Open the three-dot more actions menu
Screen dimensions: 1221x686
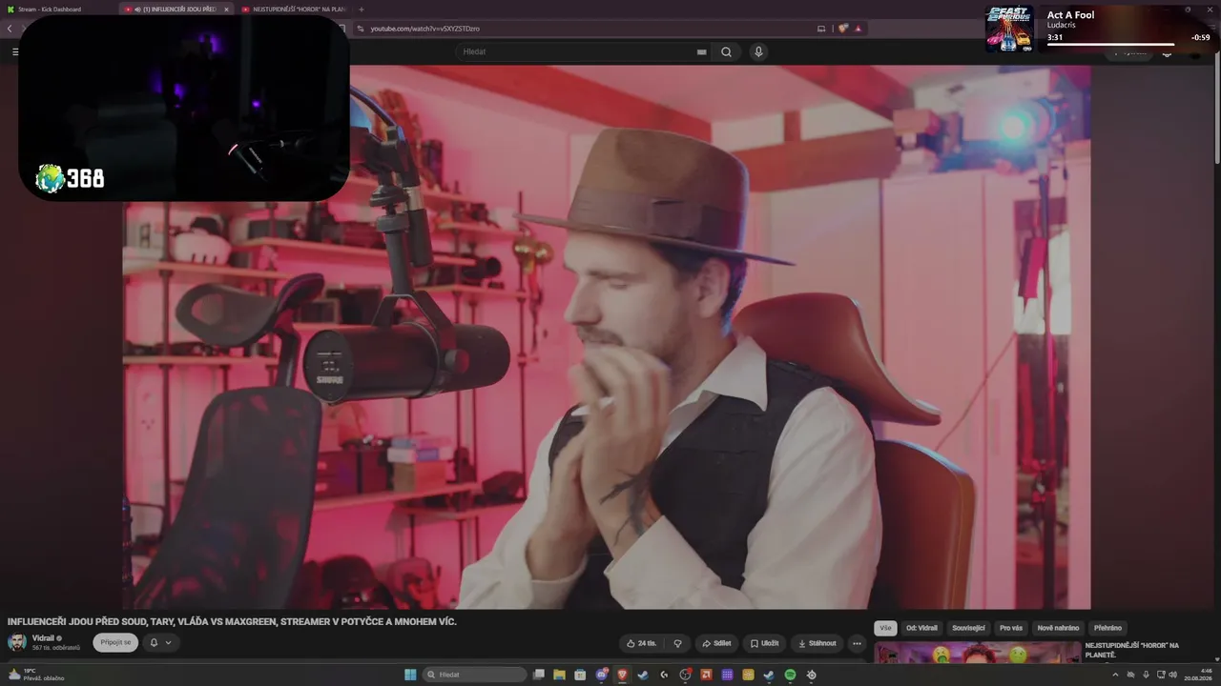(x=857, y=643)
